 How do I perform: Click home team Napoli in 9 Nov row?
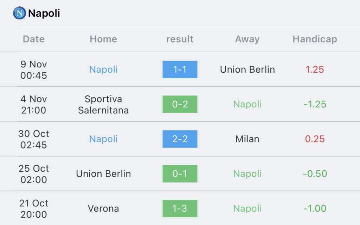click(x=103, y=70)
